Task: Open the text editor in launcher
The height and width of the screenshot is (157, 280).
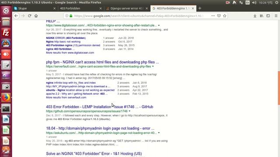Action: pyautogui.click(x=6, y=65)
